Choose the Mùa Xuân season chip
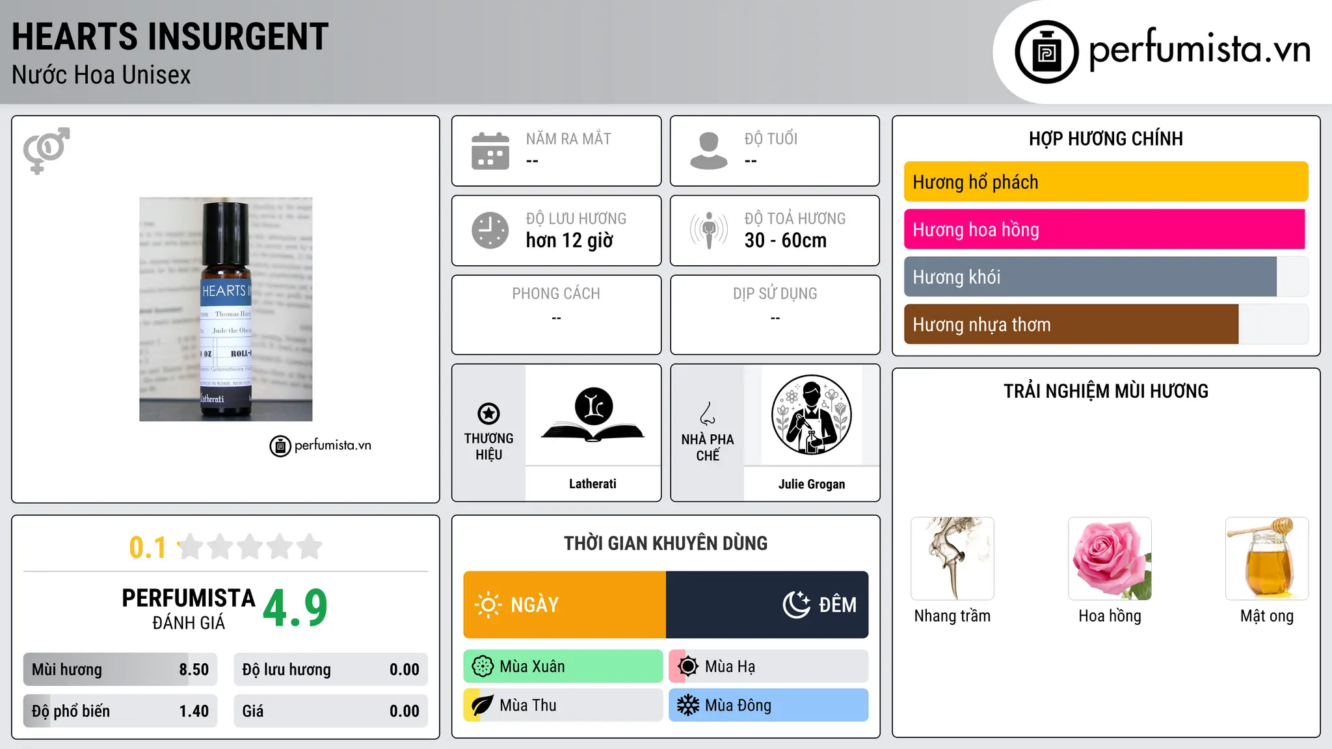The image size is (1332, 749). click(563, 666)
